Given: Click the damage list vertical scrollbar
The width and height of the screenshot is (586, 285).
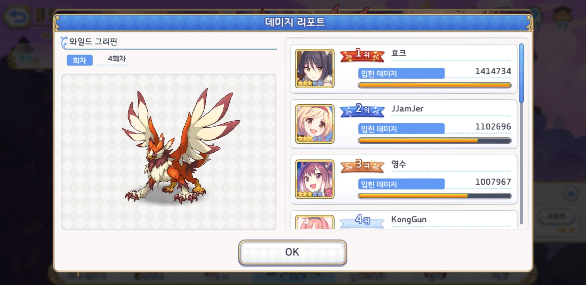Looking at the screenshot, I should (521, 134).
